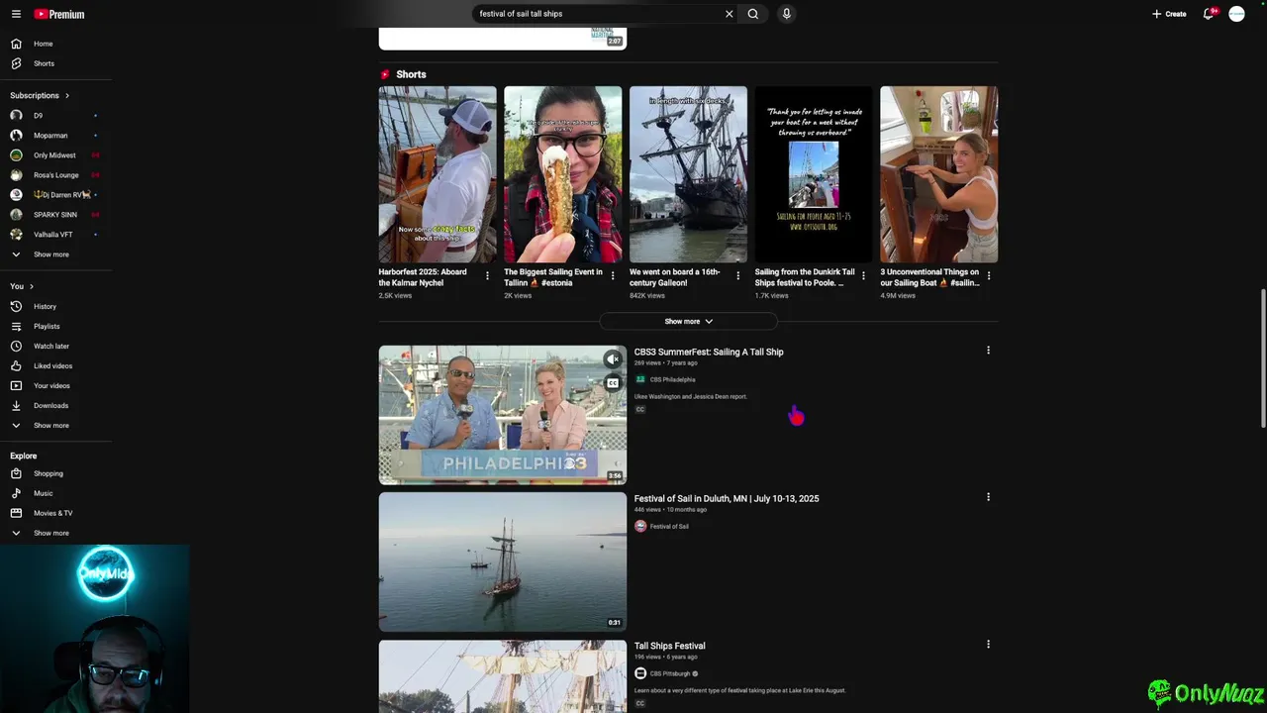The width and height of the screenshot is (1267, 713).
Task: Open options menu for CBS3 SummerFest video
Action: tap(988, 351)
